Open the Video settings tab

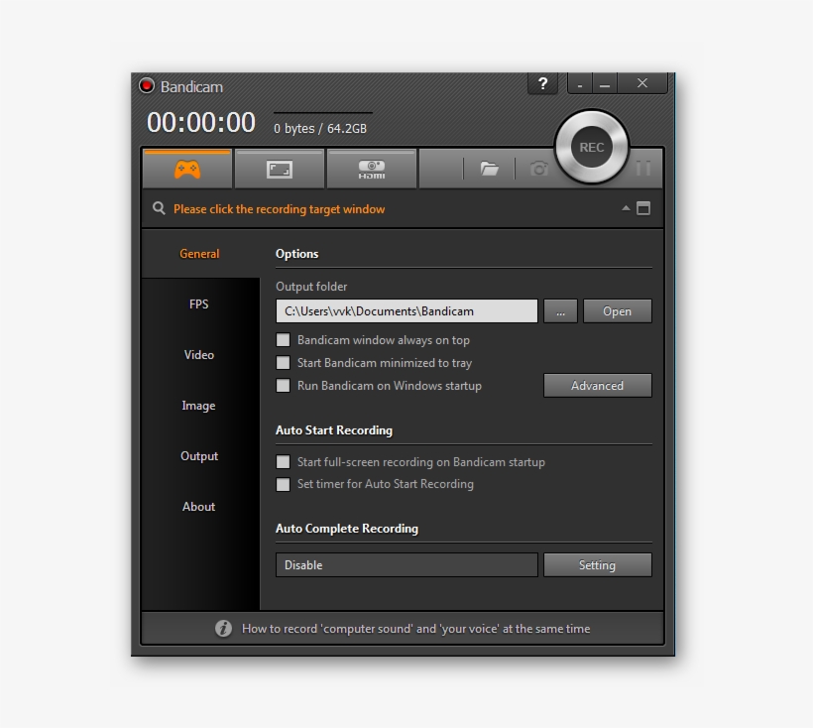(x=199, y=354)
